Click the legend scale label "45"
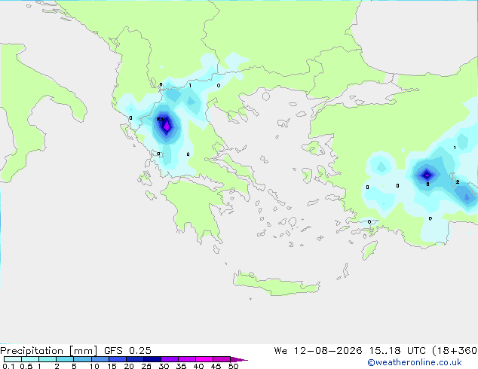This screenshot has width=478, height=369. click(x=216, y=366)
